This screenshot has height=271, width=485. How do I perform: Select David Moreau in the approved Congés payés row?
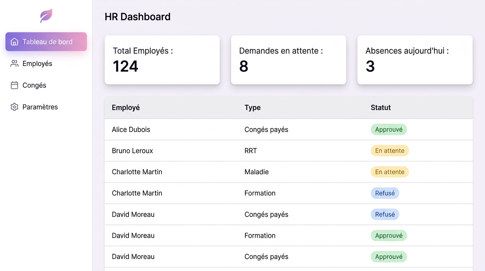tap(133, 257)
